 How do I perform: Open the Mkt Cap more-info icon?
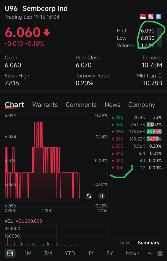160,76
